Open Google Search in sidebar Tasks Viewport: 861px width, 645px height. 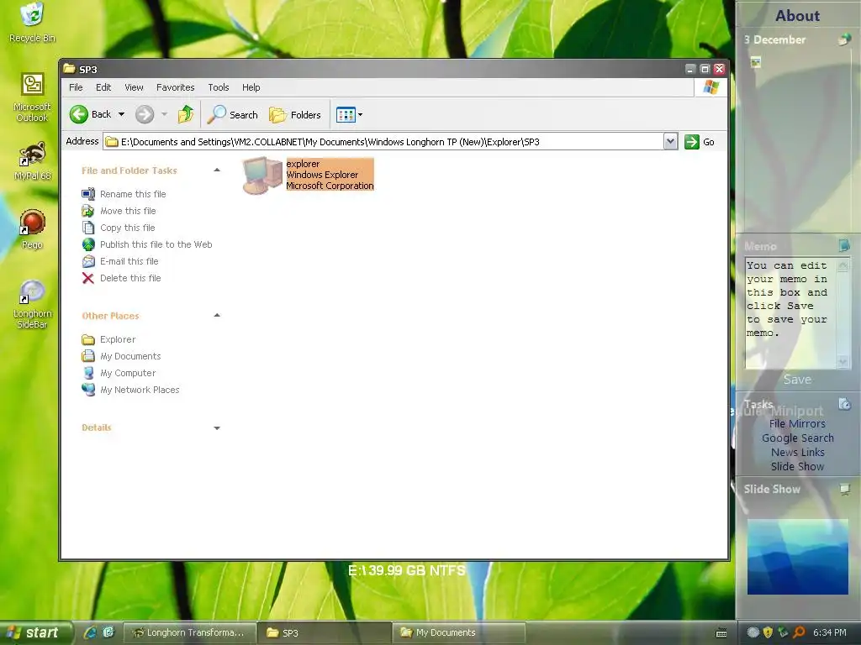797,438
